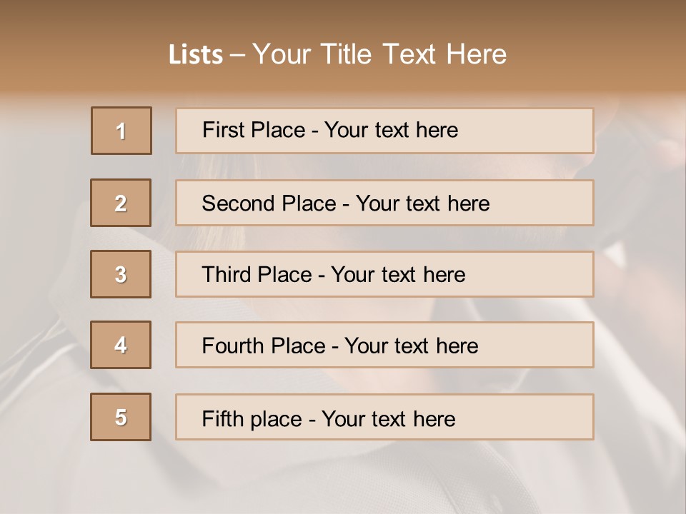Click the words "Second Place" in the list
Viewport: 686px width, 514px height.
coord(268,203)
